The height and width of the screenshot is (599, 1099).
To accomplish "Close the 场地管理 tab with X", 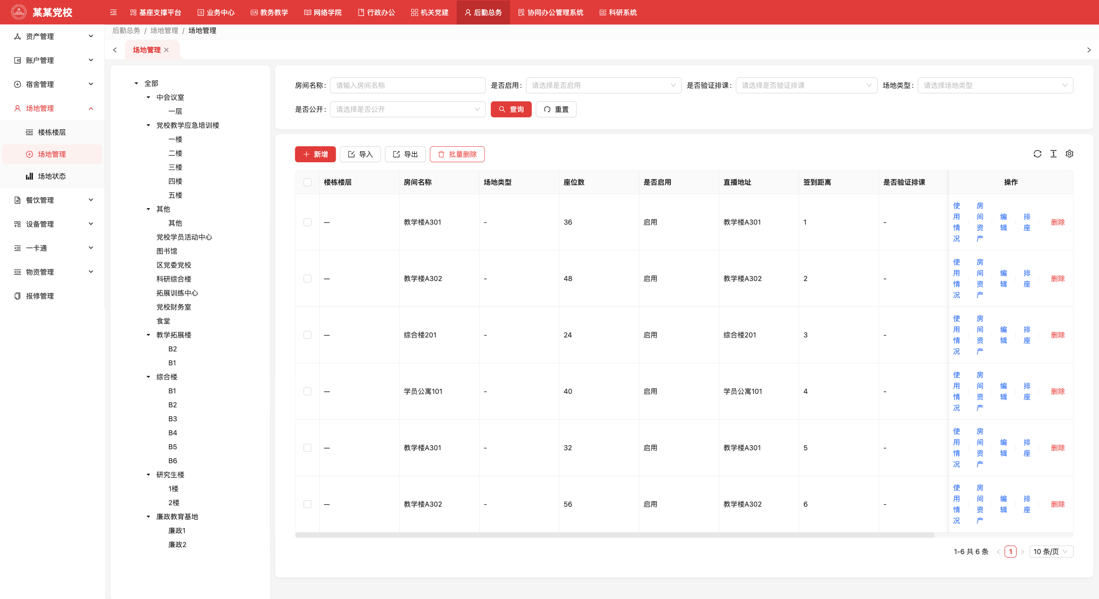I will tap(166, 50).
